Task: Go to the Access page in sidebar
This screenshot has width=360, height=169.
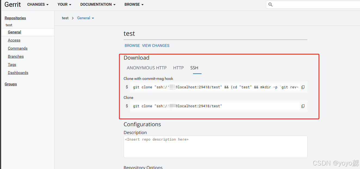Action: click(14, 40)
